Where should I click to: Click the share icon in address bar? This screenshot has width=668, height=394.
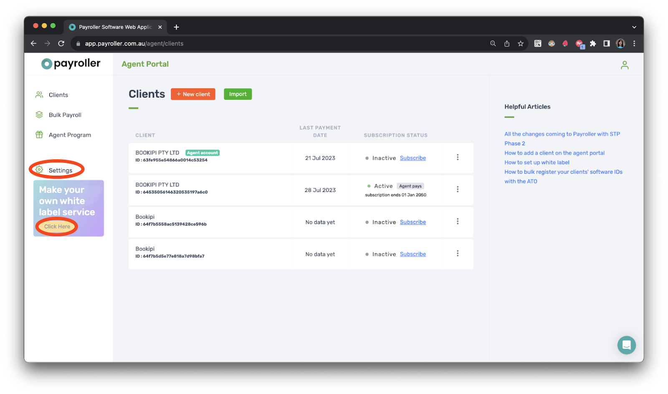tap(507, 43)
